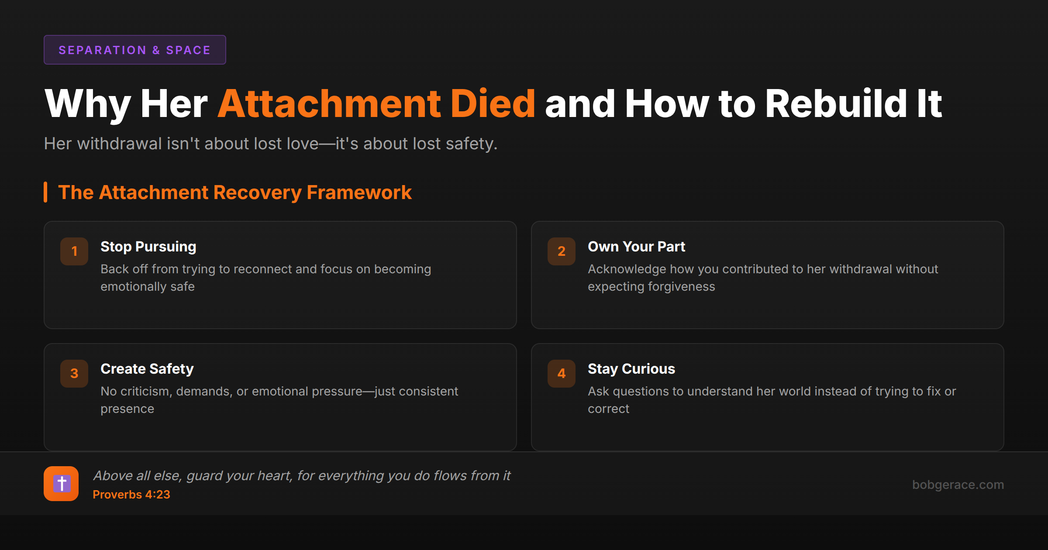Click the subtitle about lost safety
Screen dimensions: 1048x550
coord(271,144)
